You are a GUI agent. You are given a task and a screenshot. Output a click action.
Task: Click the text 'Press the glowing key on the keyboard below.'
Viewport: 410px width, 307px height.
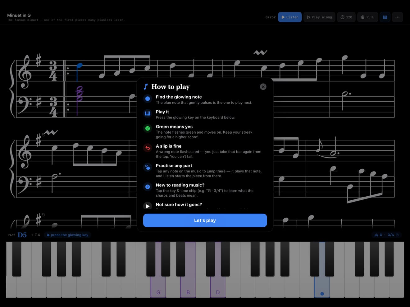pos(196,118)
